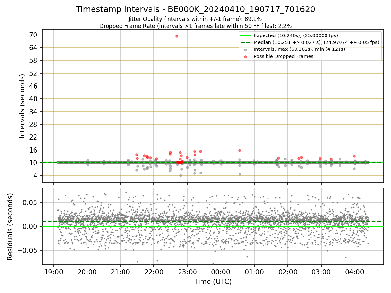Click the 20:00 x-axis tick label
The image size is (391, 293).
click(x=87, y=272)
